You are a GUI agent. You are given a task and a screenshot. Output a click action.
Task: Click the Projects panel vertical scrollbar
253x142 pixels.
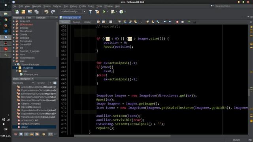[x=57, y=39]
